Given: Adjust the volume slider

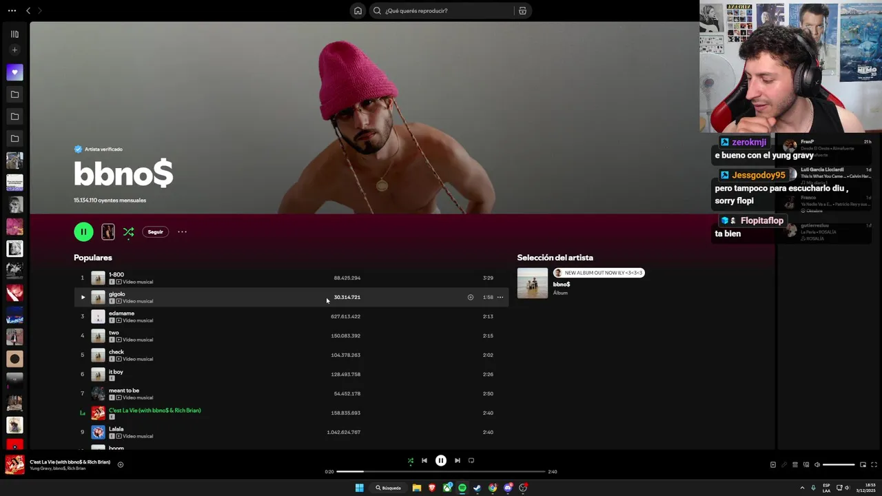Looking at the screenshot, I should click(839, 464).
